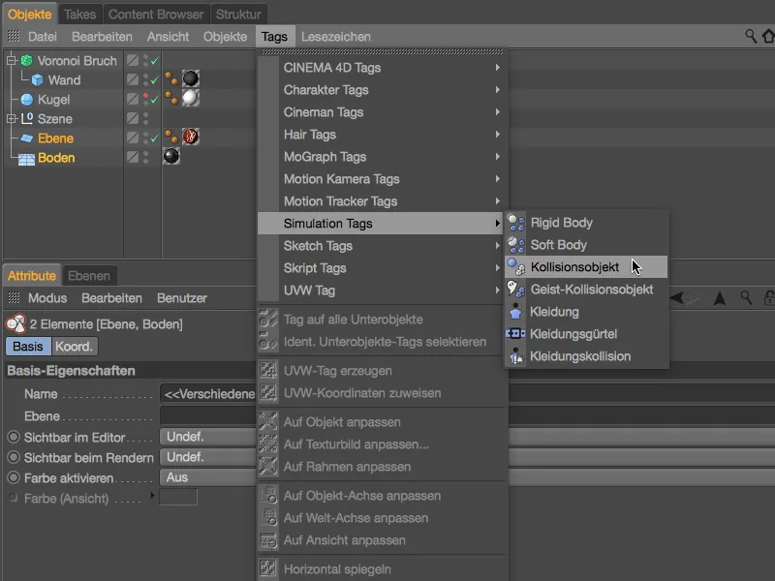This screenshot has height=581, width=775.
Task: Toggle layer square for Voronoi Bruch
Action: pos(133,60)
